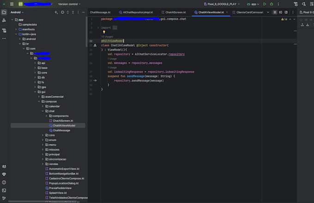Switch editor to Design view mode
This screenshot has width=314, height=203.
click(286, 12)
